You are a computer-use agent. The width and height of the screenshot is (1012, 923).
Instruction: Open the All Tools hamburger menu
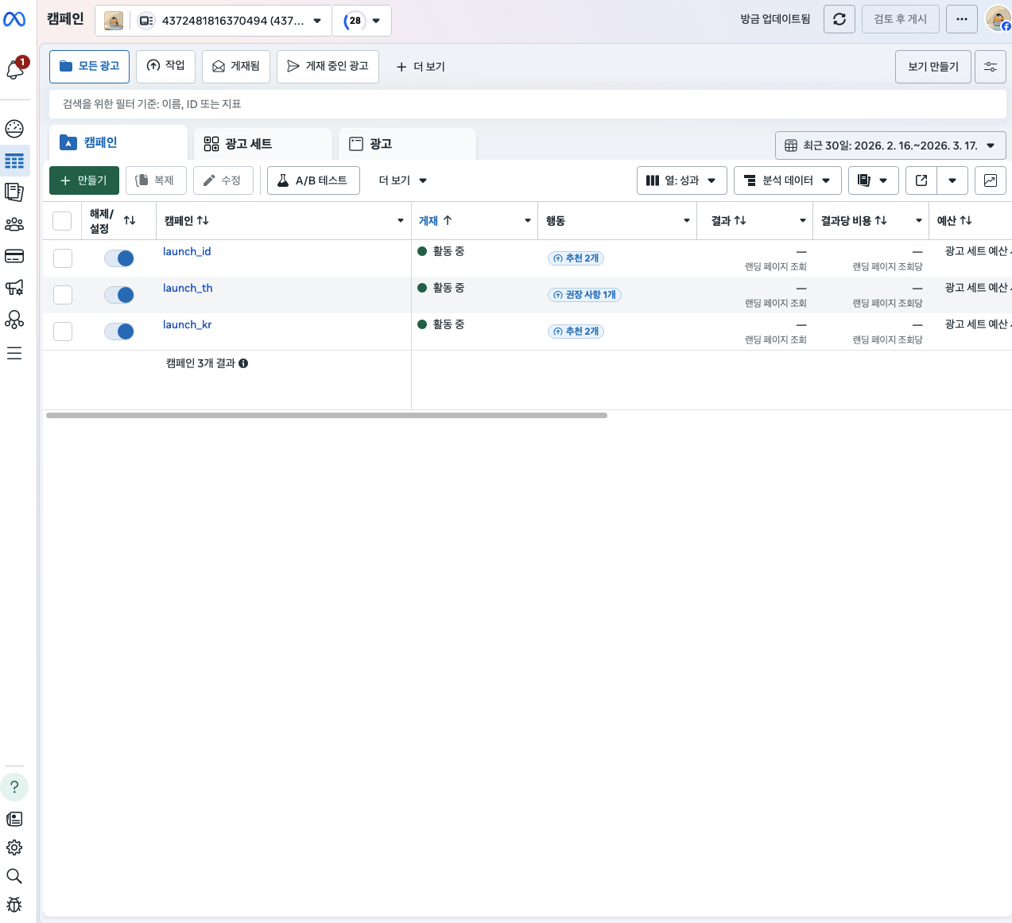(14, 353)
